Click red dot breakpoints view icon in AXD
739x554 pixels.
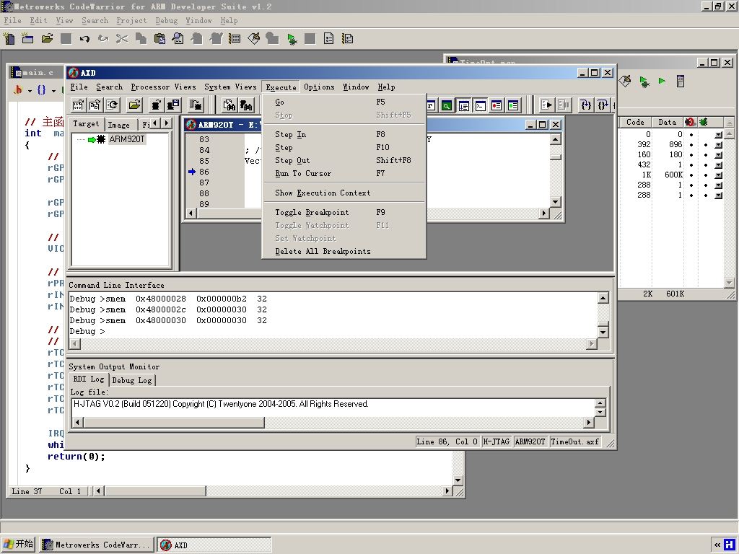(x=497, y=105)
